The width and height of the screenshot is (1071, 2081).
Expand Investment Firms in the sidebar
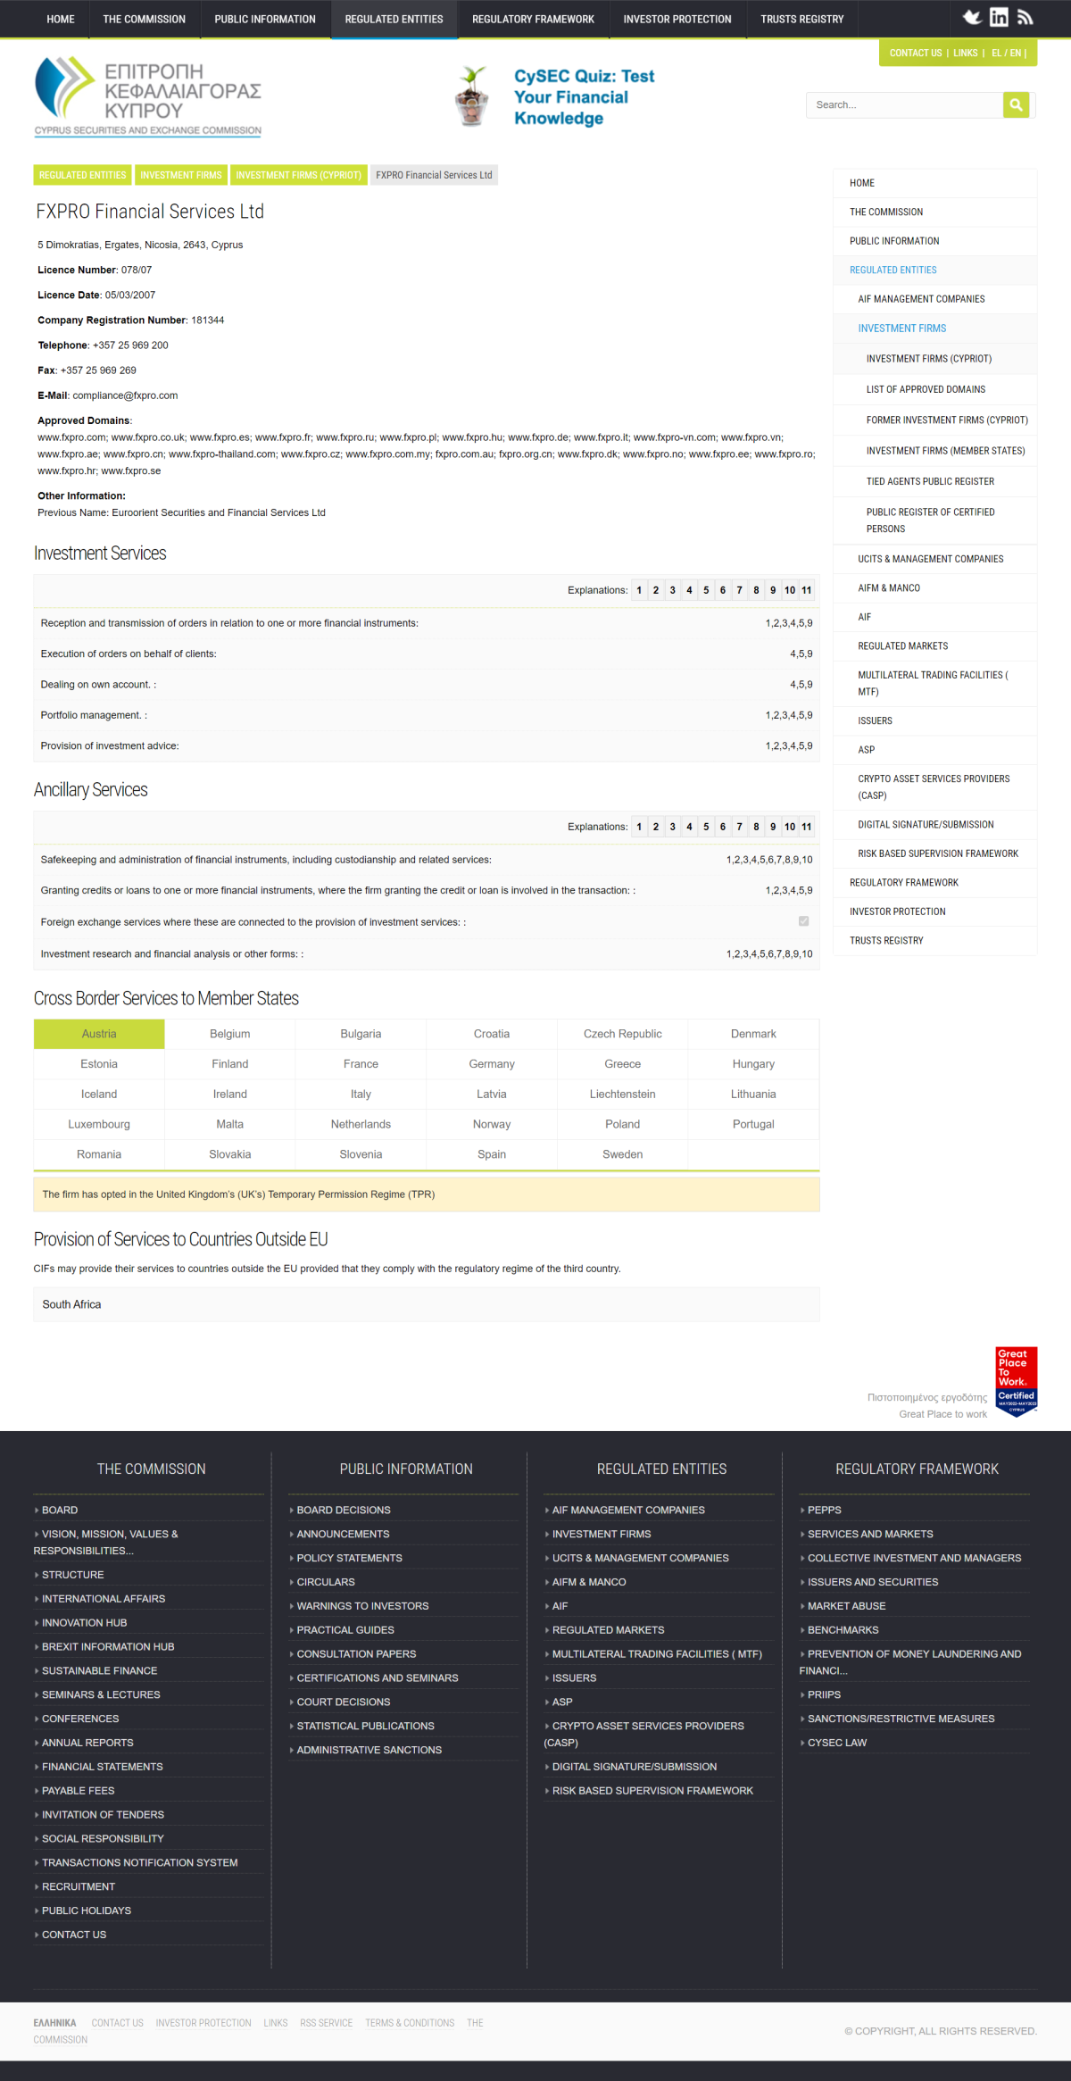click(x=901, y=329)
